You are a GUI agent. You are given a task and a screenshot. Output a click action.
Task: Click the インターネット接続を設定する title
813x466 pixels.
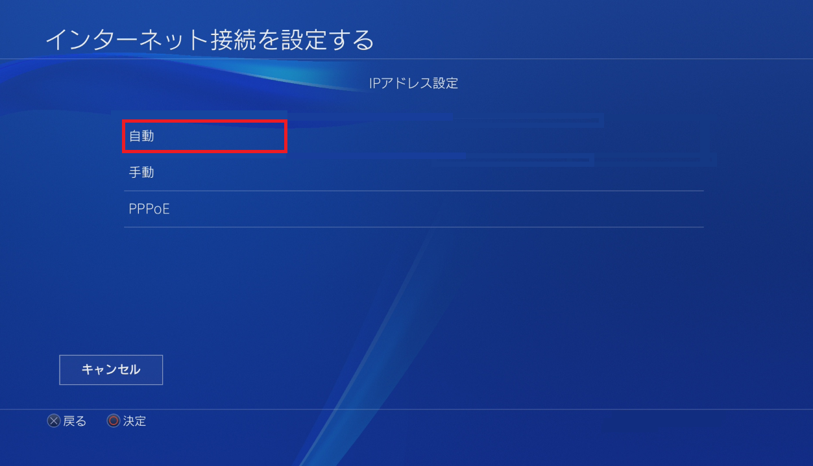point(210,40)
